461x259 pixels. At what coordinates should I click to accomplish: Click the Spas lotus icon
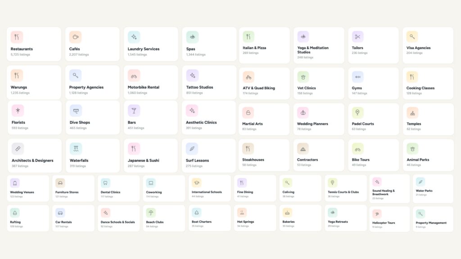click(x=192, y=37)
